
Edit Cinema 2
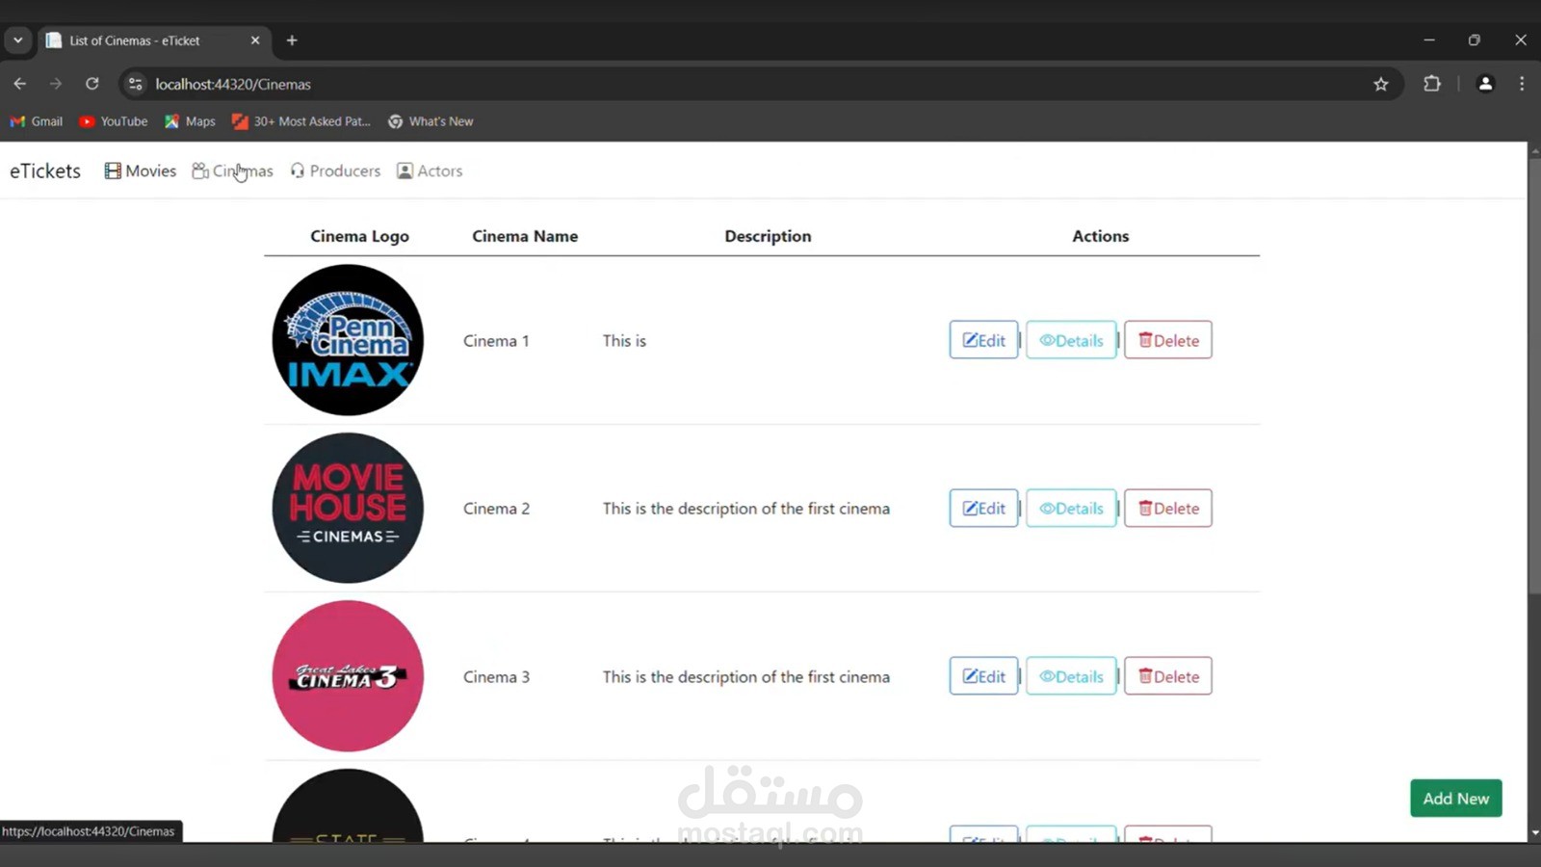(x=983, y=508)
